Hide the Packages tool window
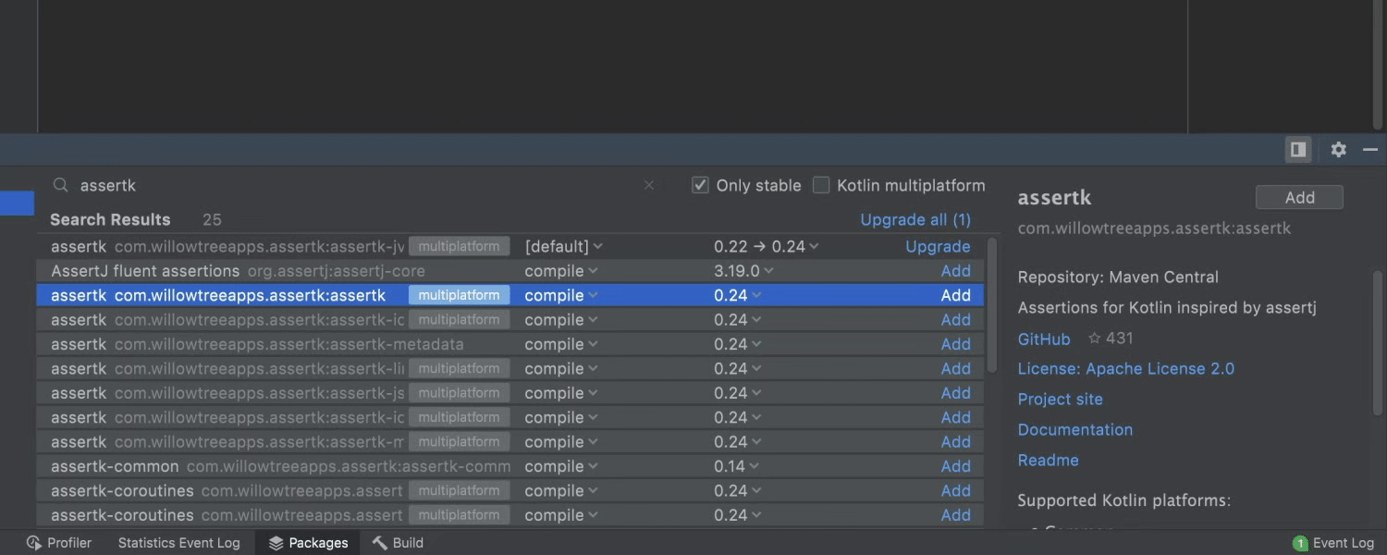 (1370, 149)
